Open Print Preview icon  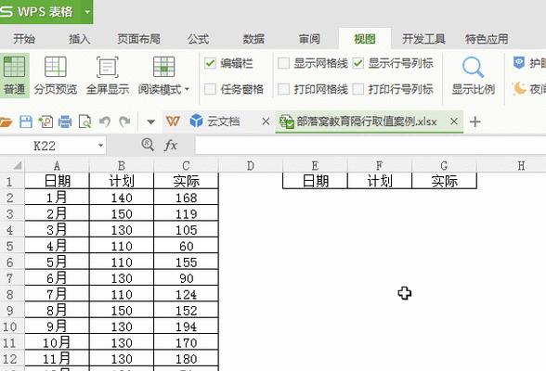(x=84, y=122)
